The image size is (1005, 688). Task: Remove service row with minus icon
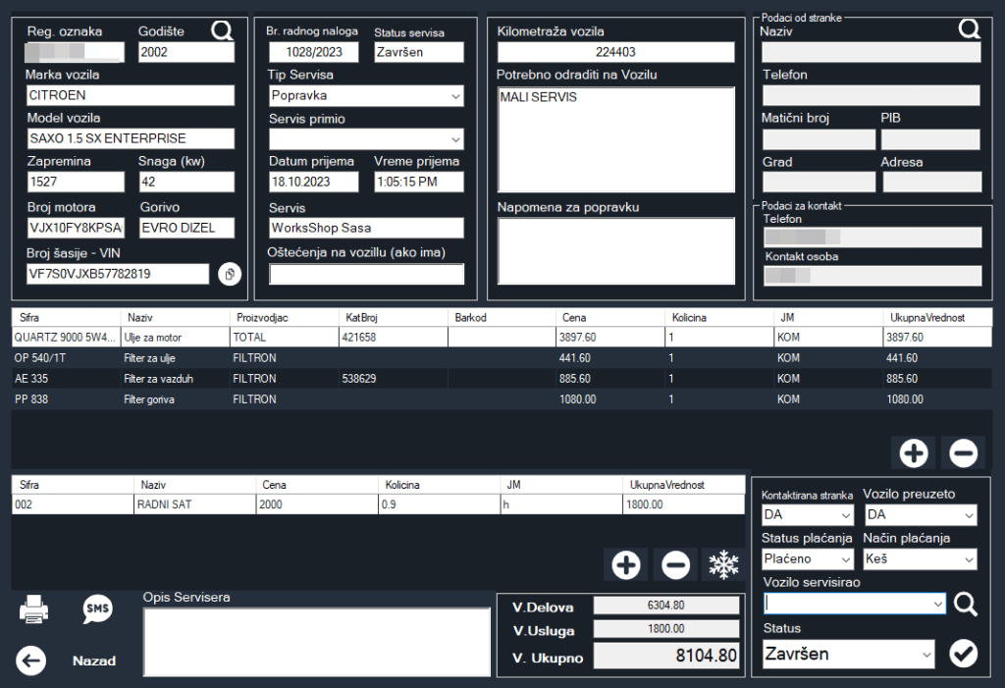[x=675, y=564]
